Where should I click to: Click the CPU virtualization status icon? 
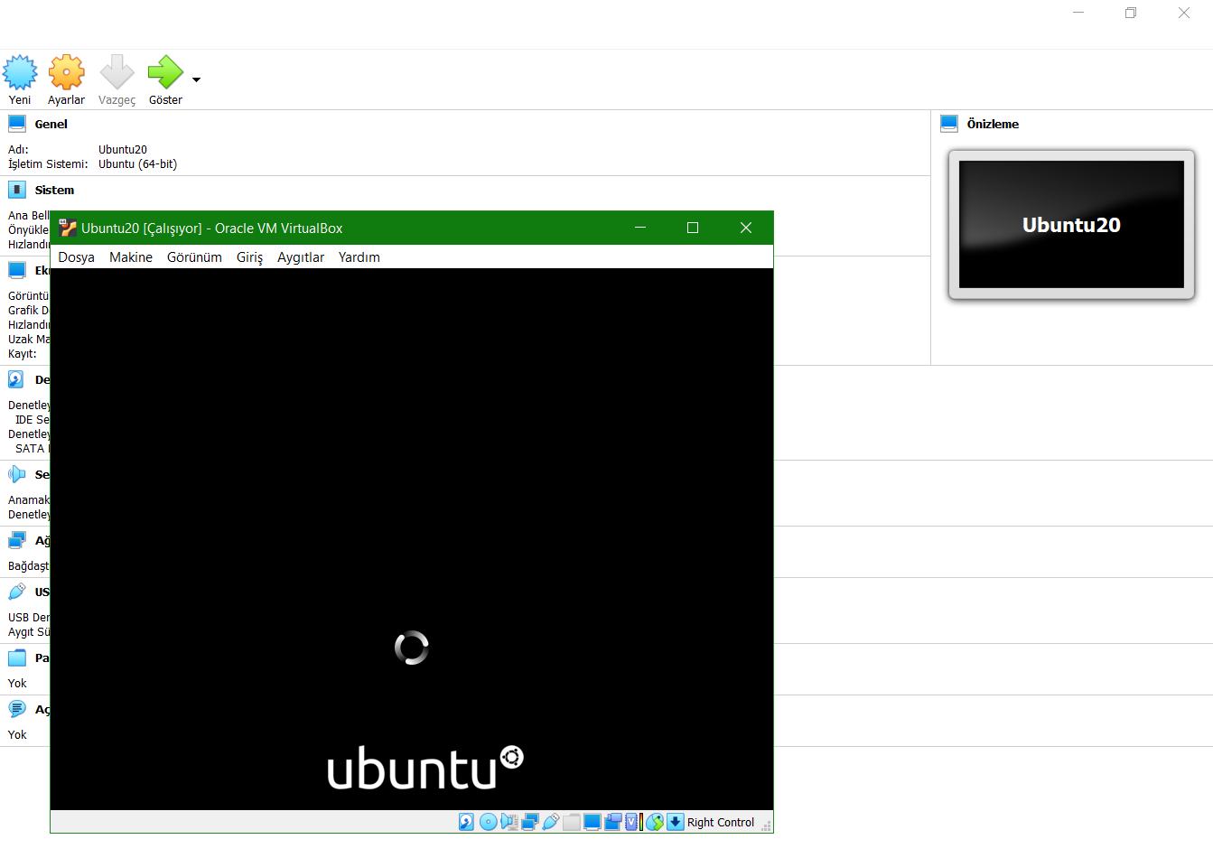[x=634, y=822]
